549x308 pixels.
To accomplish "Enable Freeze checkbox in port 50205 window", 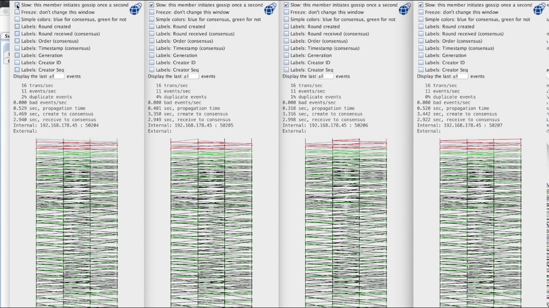I will pos(152,12).
